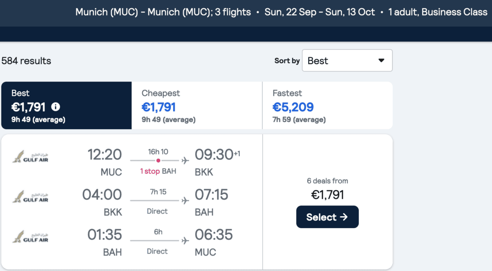
Task: Click the search summary header bar
Action: coord(281,12)
